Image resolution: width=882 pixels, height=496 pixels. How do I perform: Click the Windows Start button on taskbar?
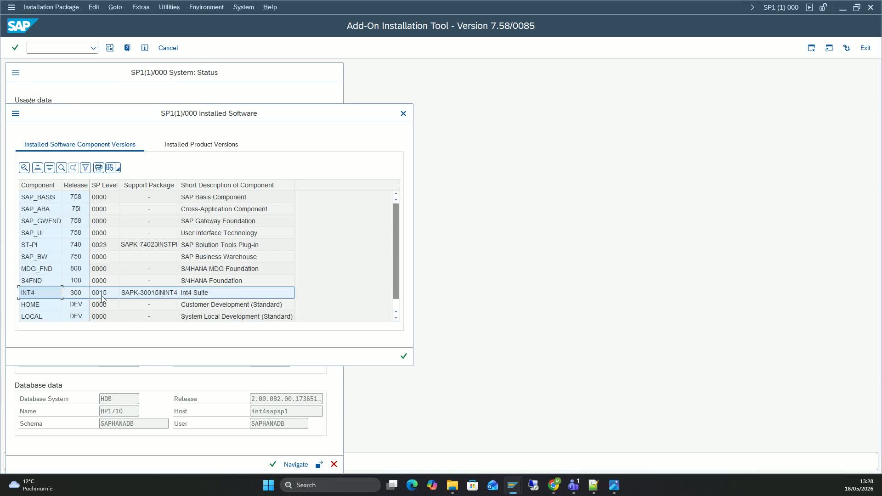[x=268, y=485]
